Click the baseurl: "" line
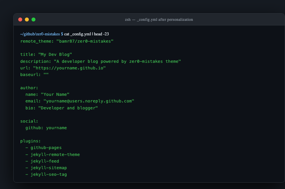Image resolution: width=285 pixels, height=189 pixels. [x=34, y=75]
